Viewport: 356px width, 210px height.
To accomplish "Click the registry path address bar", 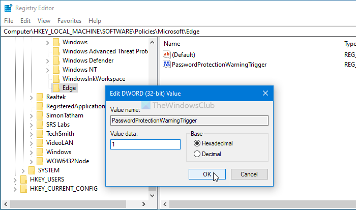I will [x=178, y=32].
